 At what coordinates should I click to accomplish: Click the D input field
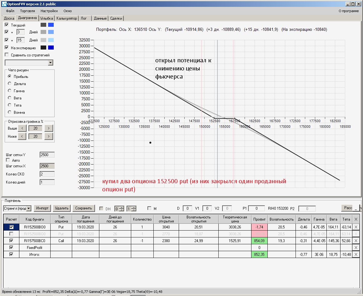click(187, 208)
